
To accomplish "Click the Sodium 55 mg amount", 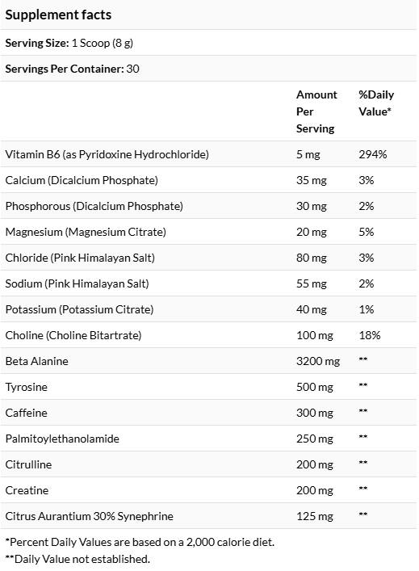I will click(x=312, y=283).
